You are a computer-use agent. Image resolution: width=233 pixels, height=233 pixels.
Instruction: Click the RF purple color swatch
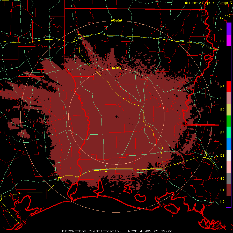click(x=229, y=29)
